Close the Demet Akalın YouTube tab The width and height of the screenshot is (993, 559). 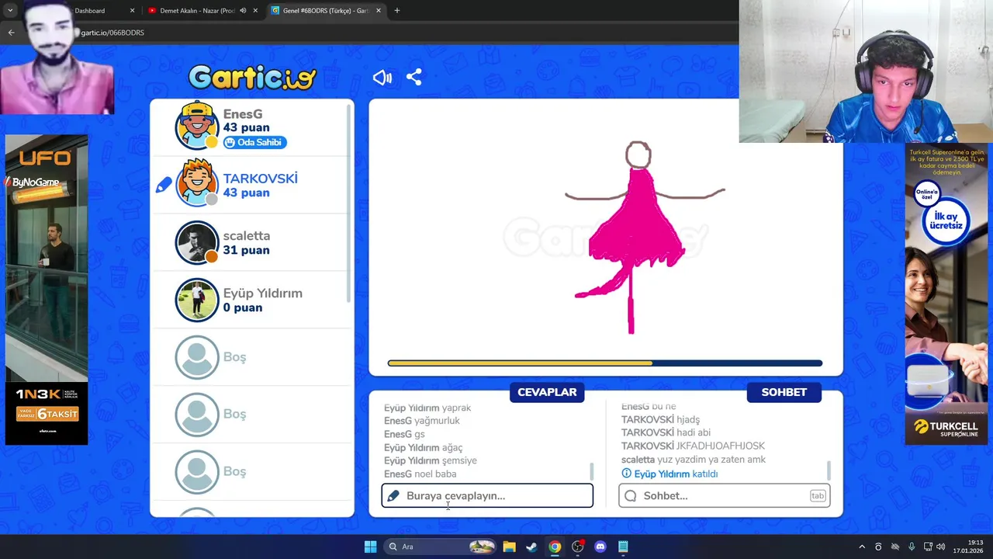[x=255, y=11]
